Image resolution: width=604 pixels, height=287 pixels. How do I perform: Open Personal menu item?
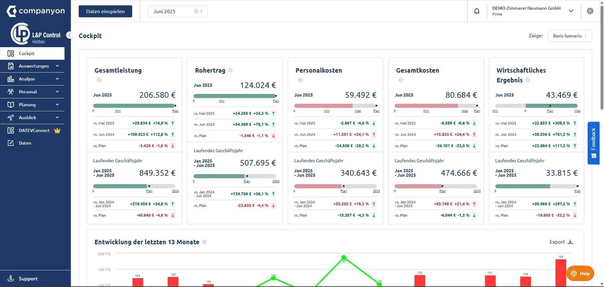[x=32, y=92]
